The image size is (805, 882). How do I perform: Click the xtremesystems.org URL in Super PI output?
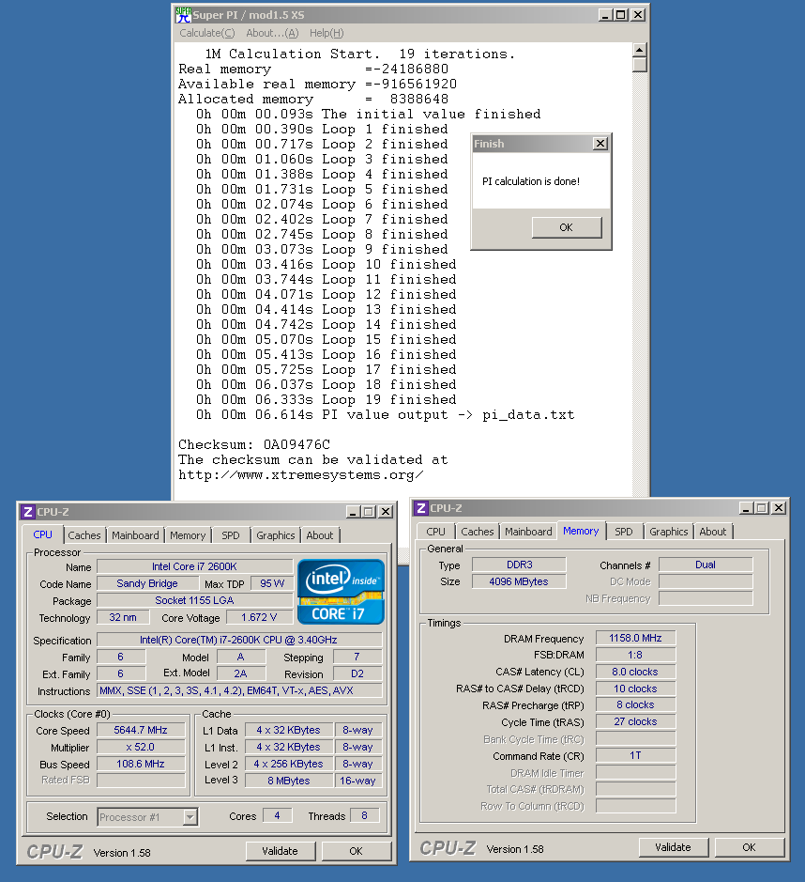point(300,475)
